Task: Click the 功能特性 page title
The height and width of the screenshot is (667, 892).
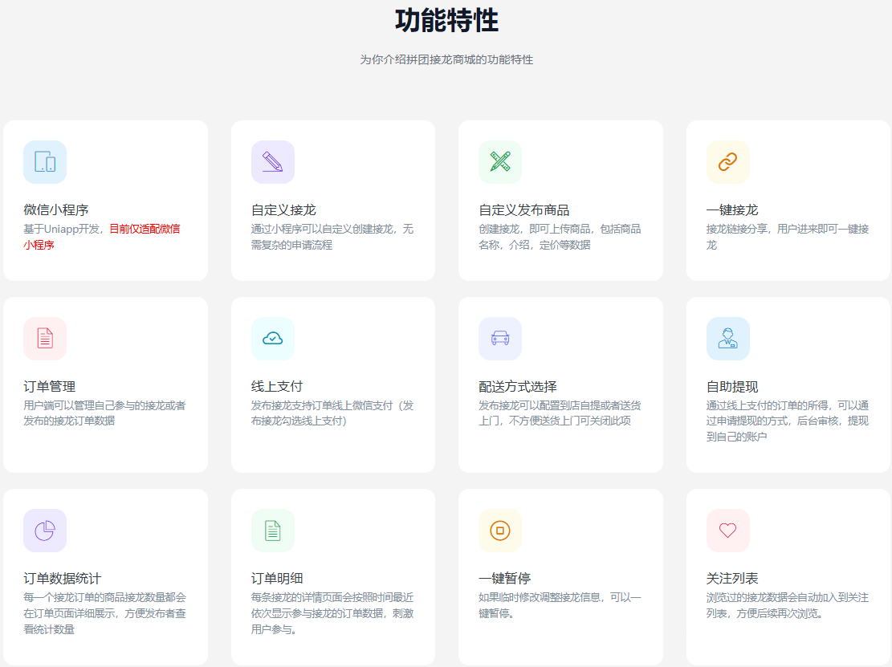Action: pyautogui.click(x=446, y=21)
